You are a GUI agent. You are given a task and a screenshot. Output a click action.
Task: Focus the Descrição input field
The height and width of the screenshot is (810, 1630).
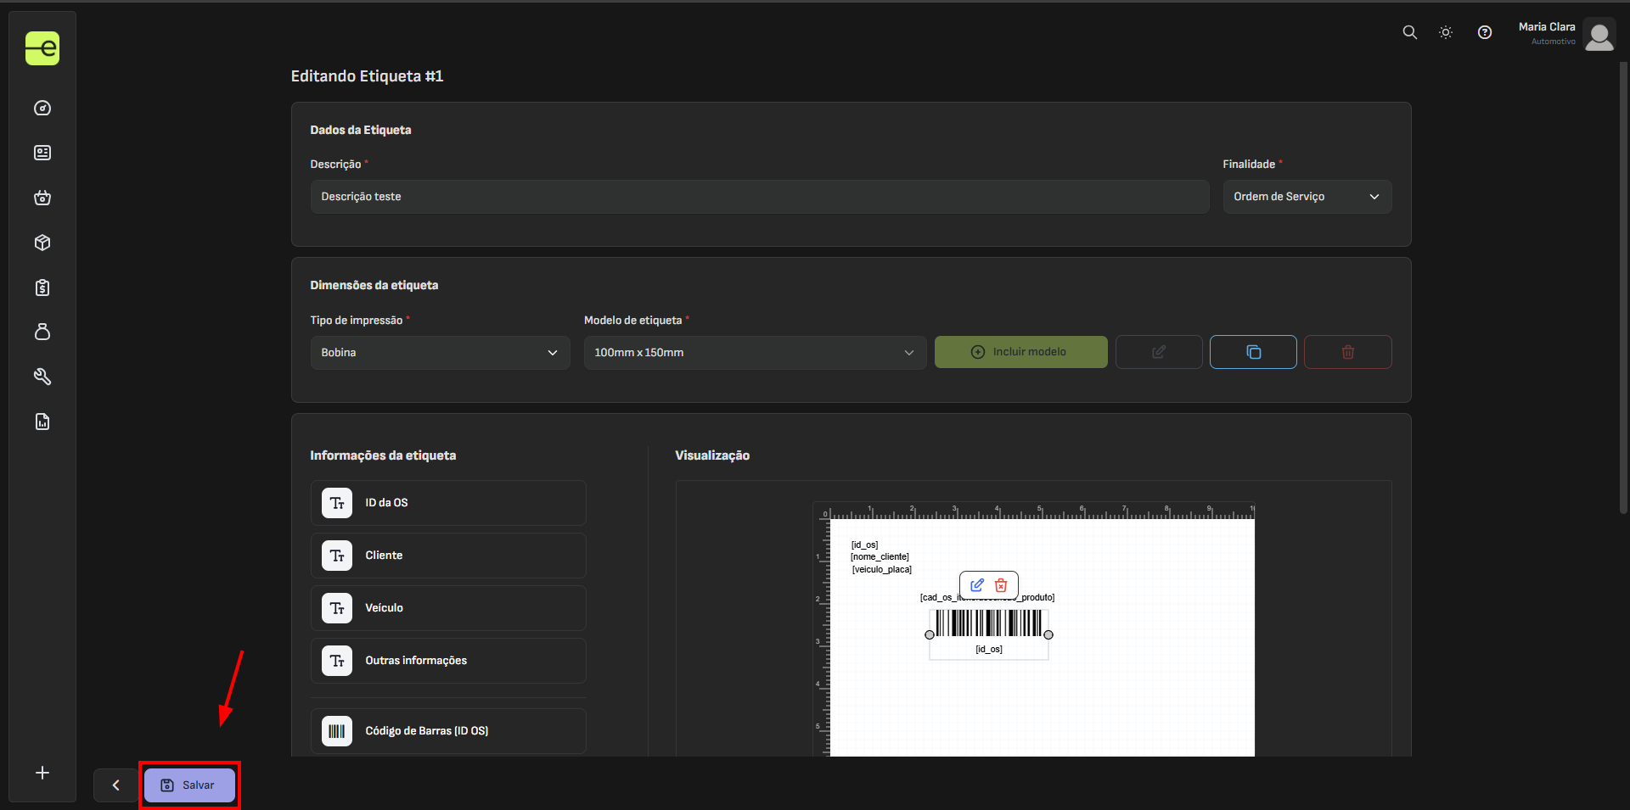click(x=760, y=197)
